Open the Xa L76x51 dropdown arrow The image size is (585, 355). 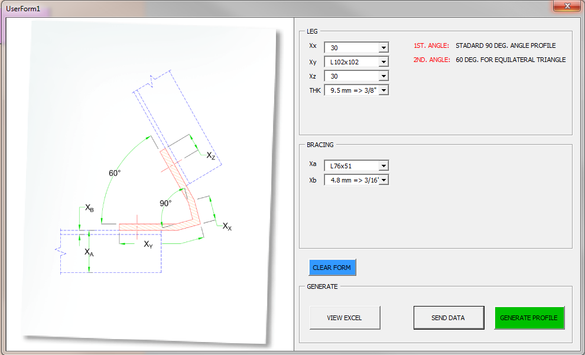coord(383,166)
